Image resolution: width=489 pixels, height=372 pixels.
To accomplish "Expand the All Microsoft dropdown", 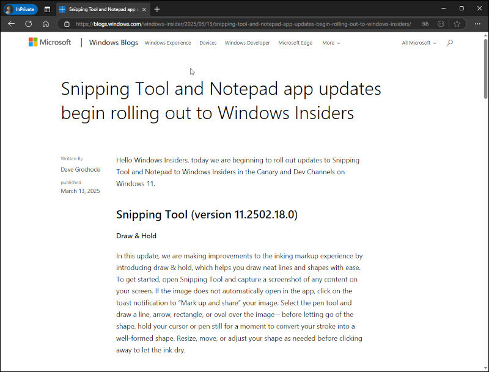I will pos(419,43).
